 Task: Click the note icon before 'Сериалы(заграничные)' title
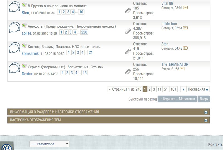pos(24,66)
